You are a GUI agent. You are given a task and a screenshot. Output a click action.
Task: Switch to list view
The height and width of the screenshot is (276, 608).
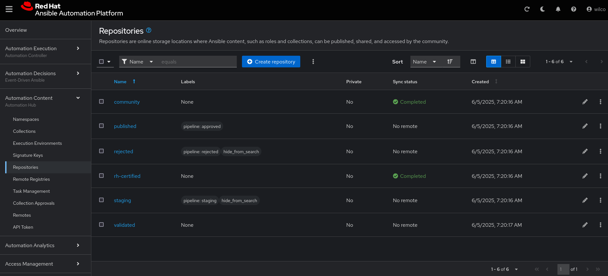[x=508, y=62]
